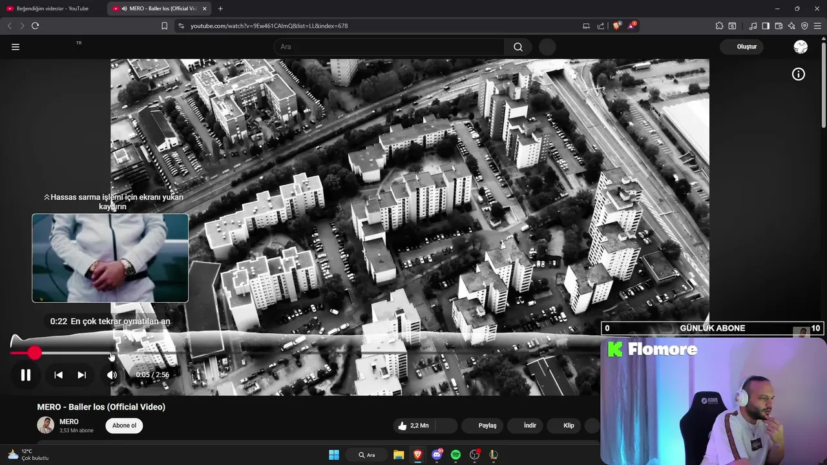Open the Brave VPN shield icon
The height and width of the screenshot is (465, 827).
tap(804, 26)
